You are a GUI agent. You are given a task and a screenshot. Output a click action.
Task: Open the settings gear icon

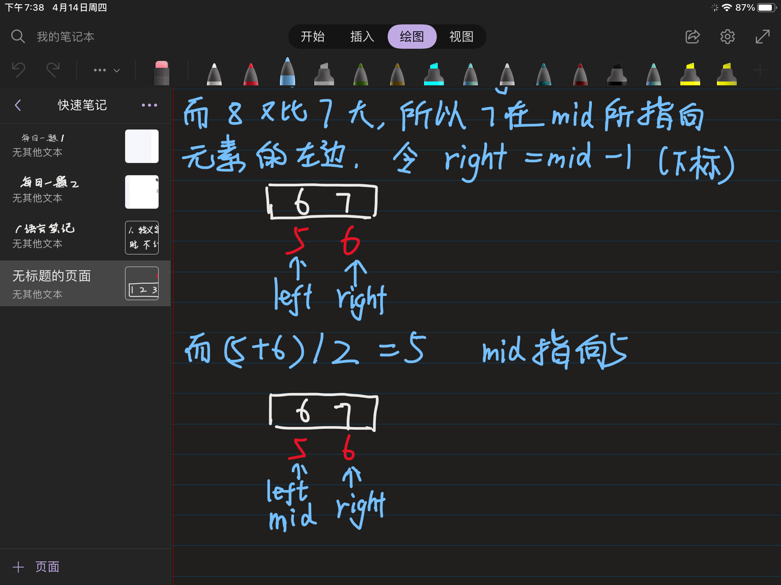[x=727, y=37]
